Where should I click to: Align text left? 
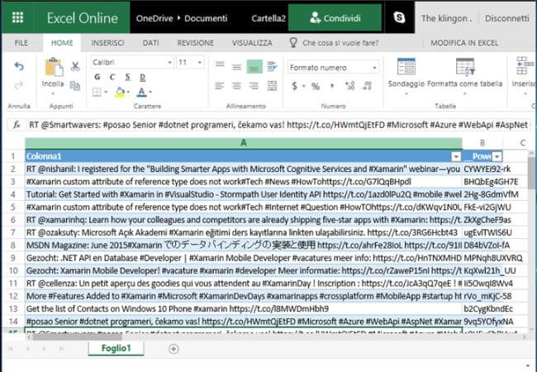pyautogui.click(x=220, y=86)
